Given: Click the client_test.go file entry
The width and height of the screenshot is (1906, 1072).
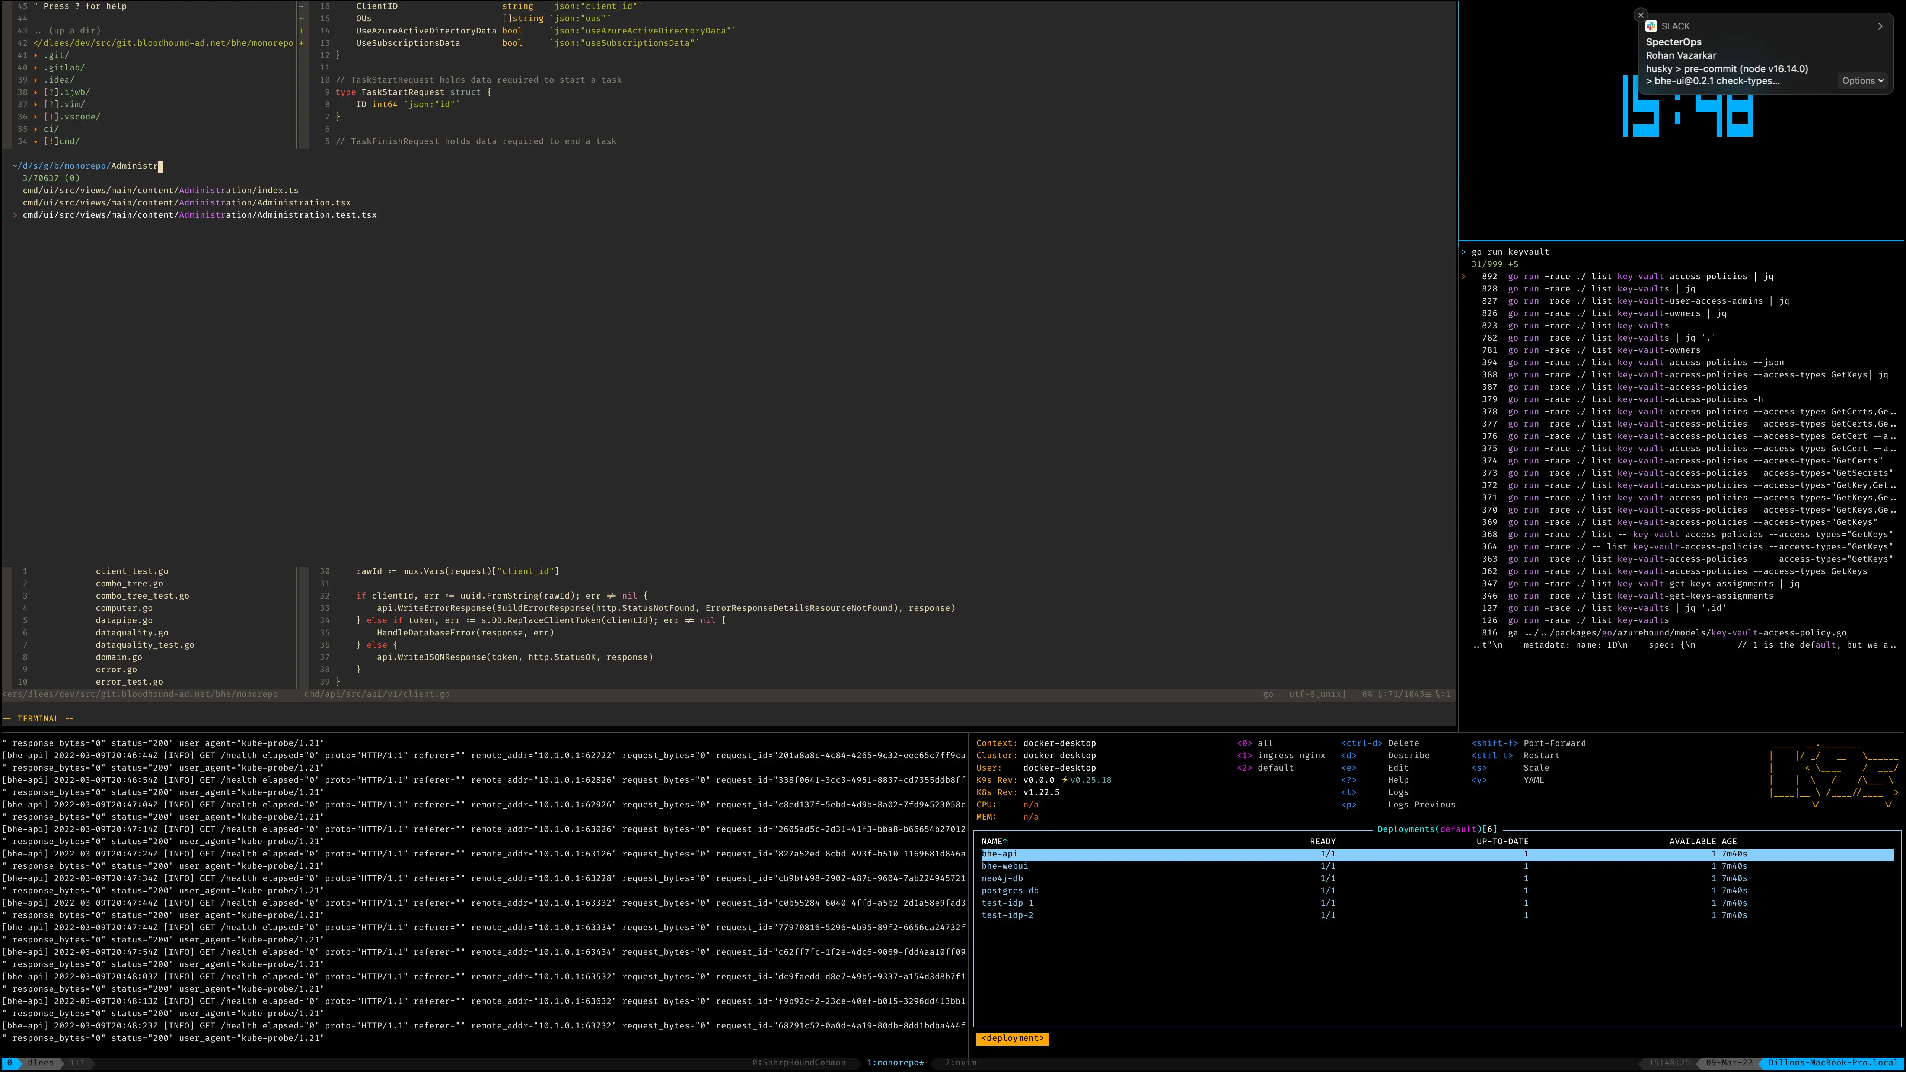Looking at the screenshot, I should tap(132, 571).
